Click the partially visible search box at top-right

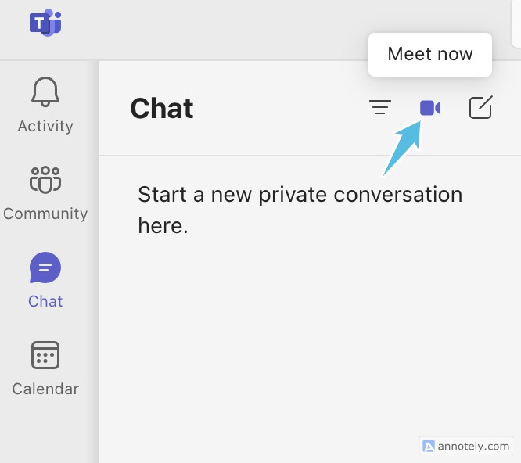(516, 24)
